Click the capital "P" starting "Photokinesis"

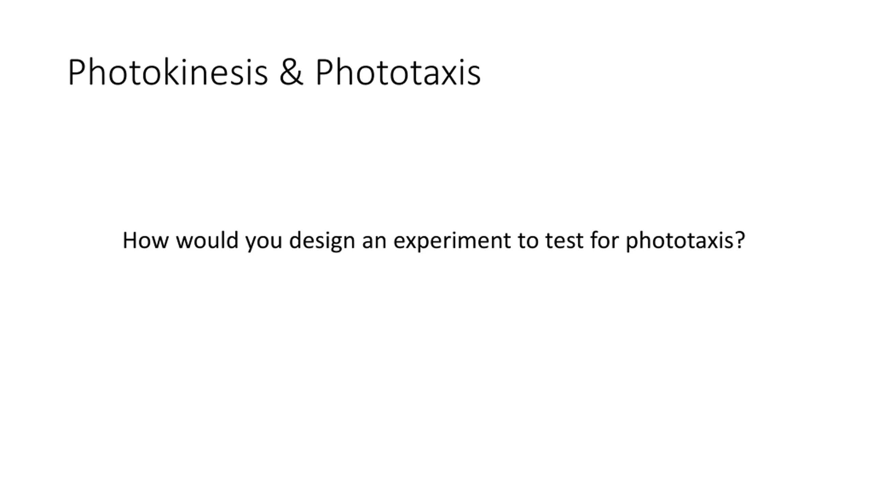click(76, 72)
